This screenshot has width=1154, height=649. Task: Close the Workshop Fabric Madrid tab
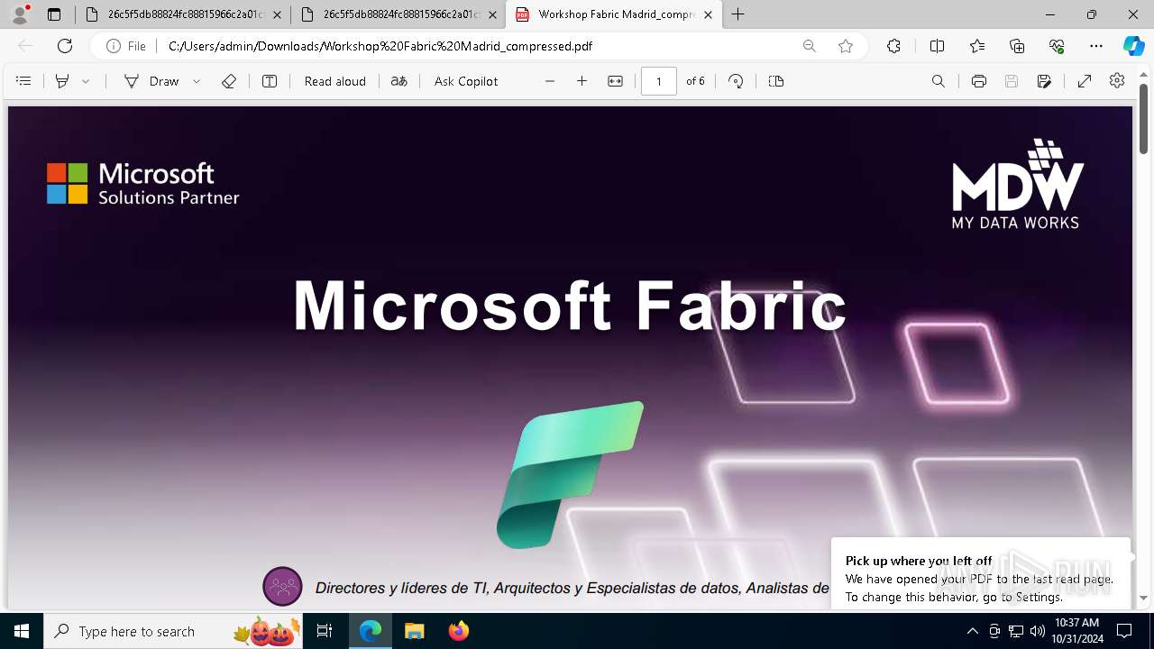[709, 14]
